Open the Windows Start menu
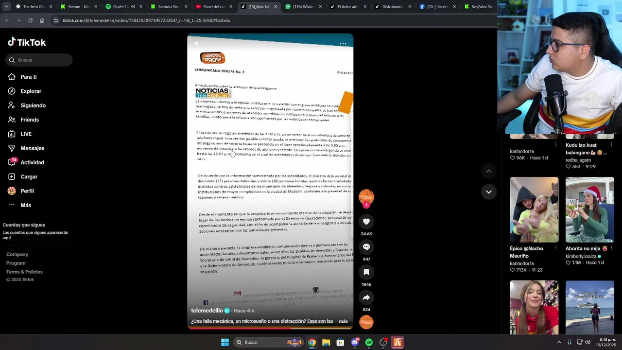This screenshot has height=350, width=622. point(225,342)
